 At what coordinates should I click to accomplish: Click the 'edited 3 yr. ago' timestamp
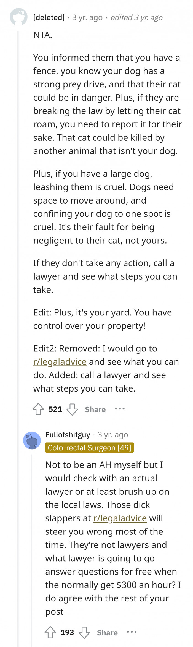click(x=136, y=17)
